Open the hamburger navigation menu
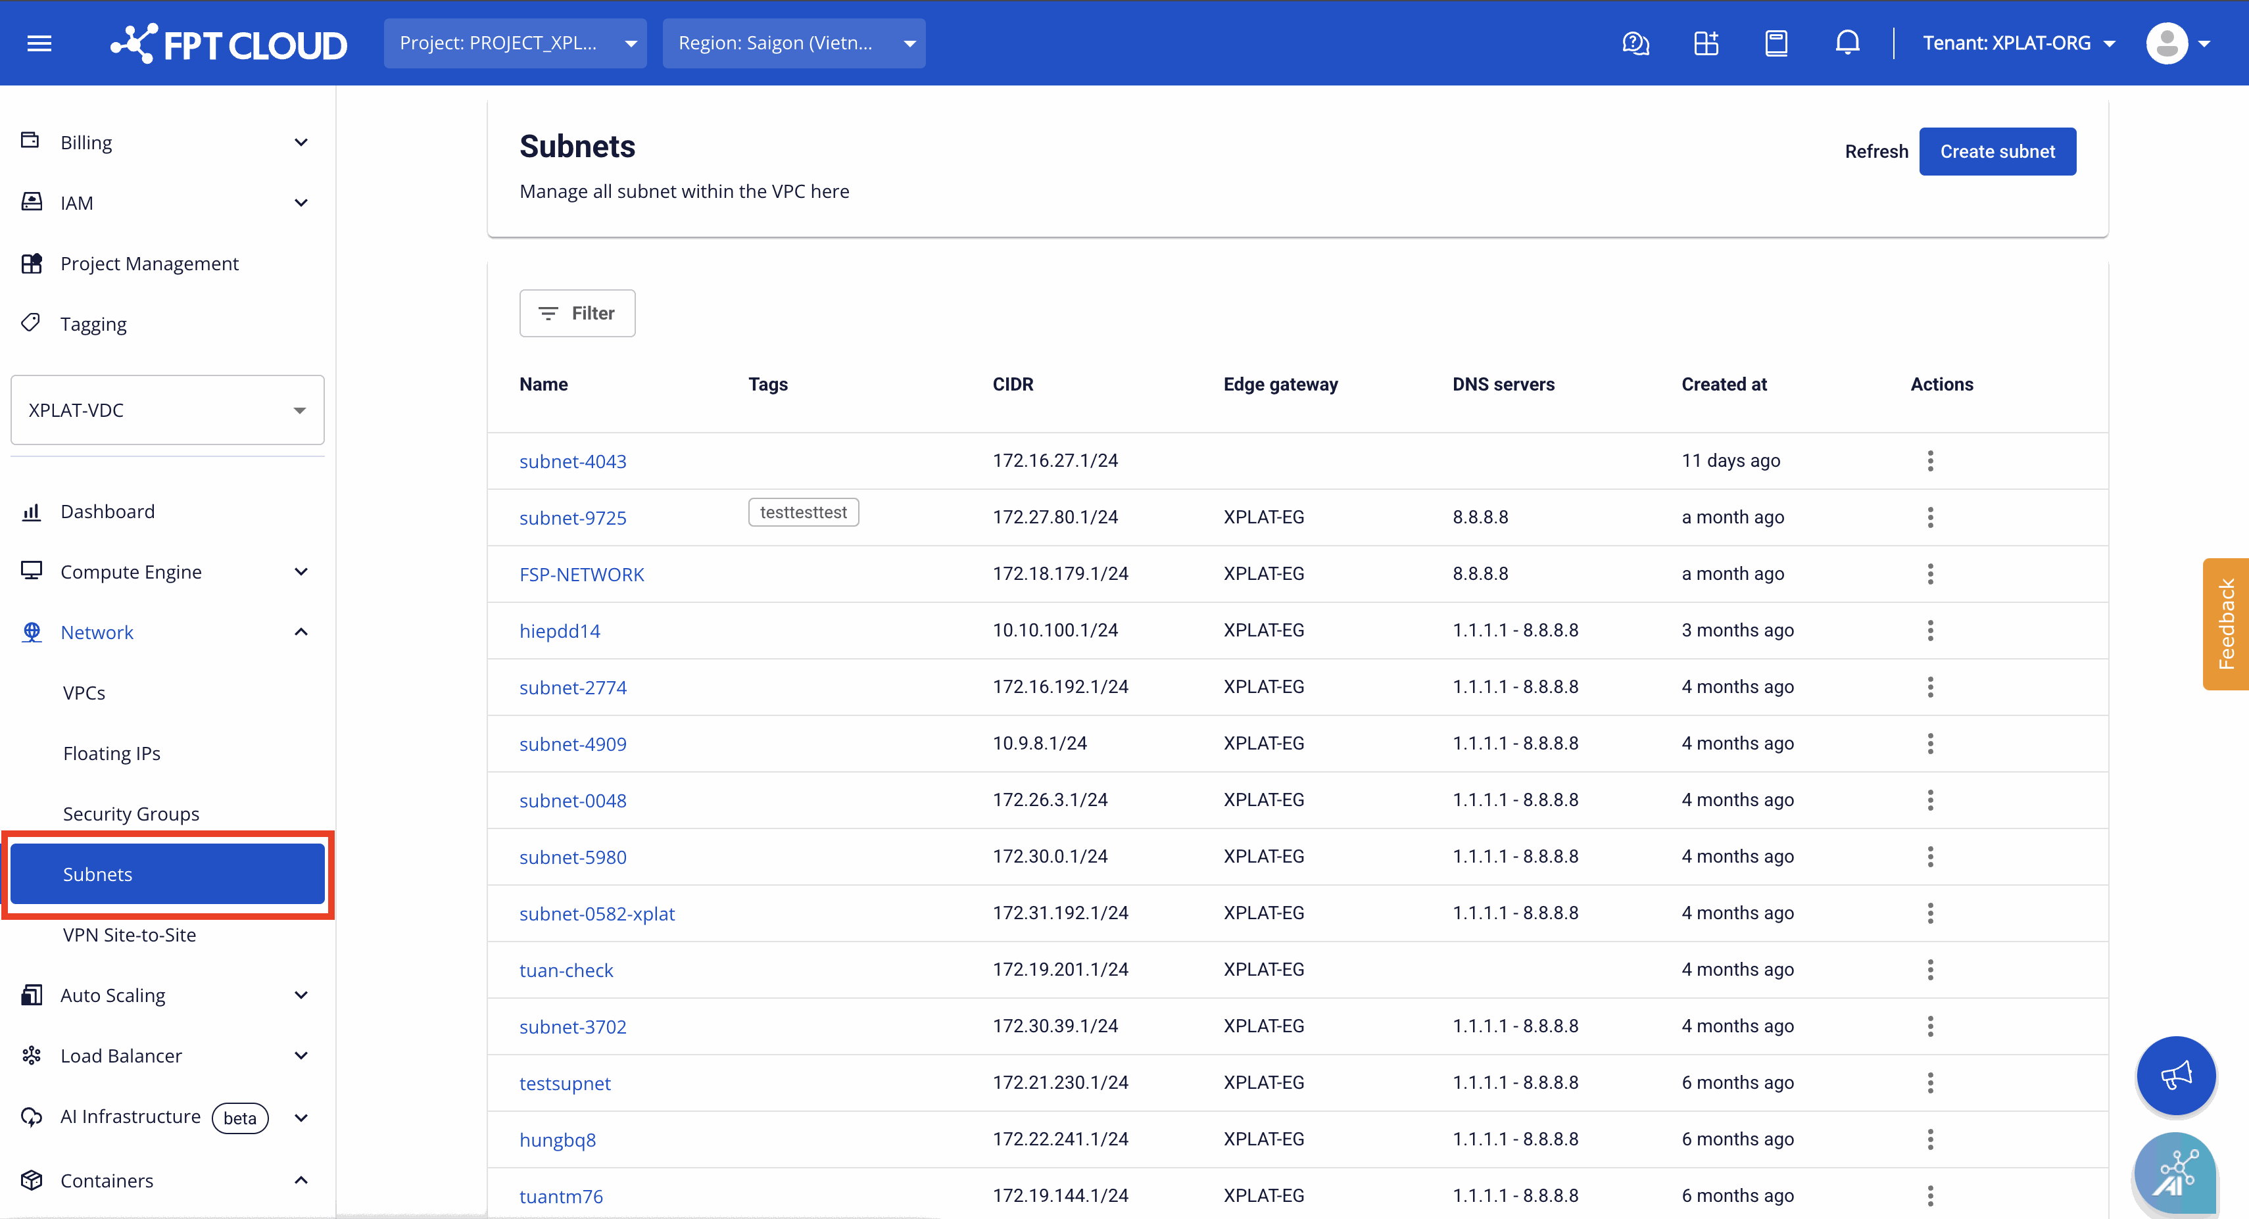This screenshot has height=1219, width=2249. click(39, 43)
